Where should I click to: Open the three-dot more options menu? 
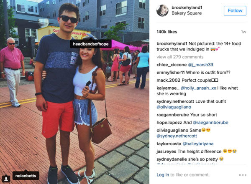click(x=243, y=175)
